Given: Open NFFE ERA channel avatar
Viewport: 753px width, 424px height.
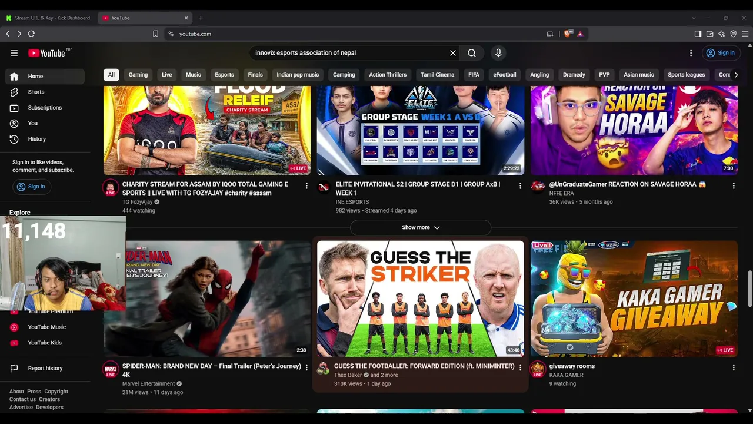Looking at the screenshot, I should (x=538, y=188).
